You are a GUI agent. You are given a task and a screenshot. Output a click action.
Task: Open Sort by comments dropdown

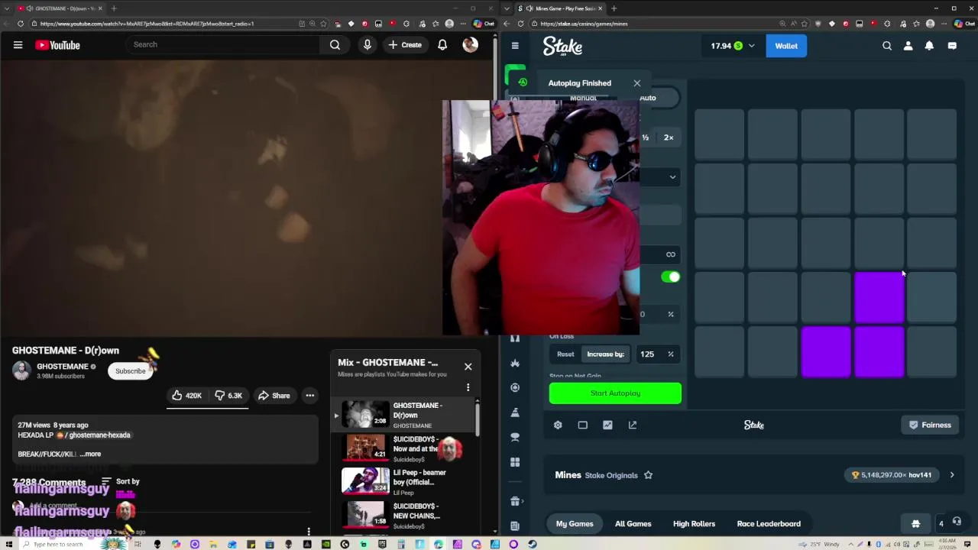121,481
